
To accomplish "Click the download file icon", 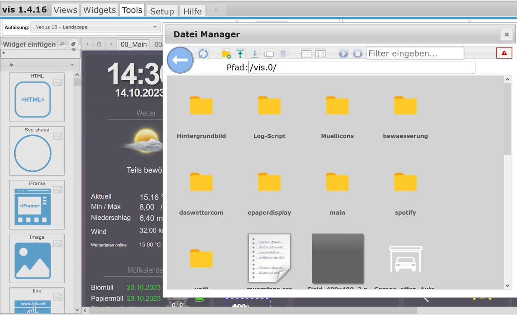I will point(255,54).
